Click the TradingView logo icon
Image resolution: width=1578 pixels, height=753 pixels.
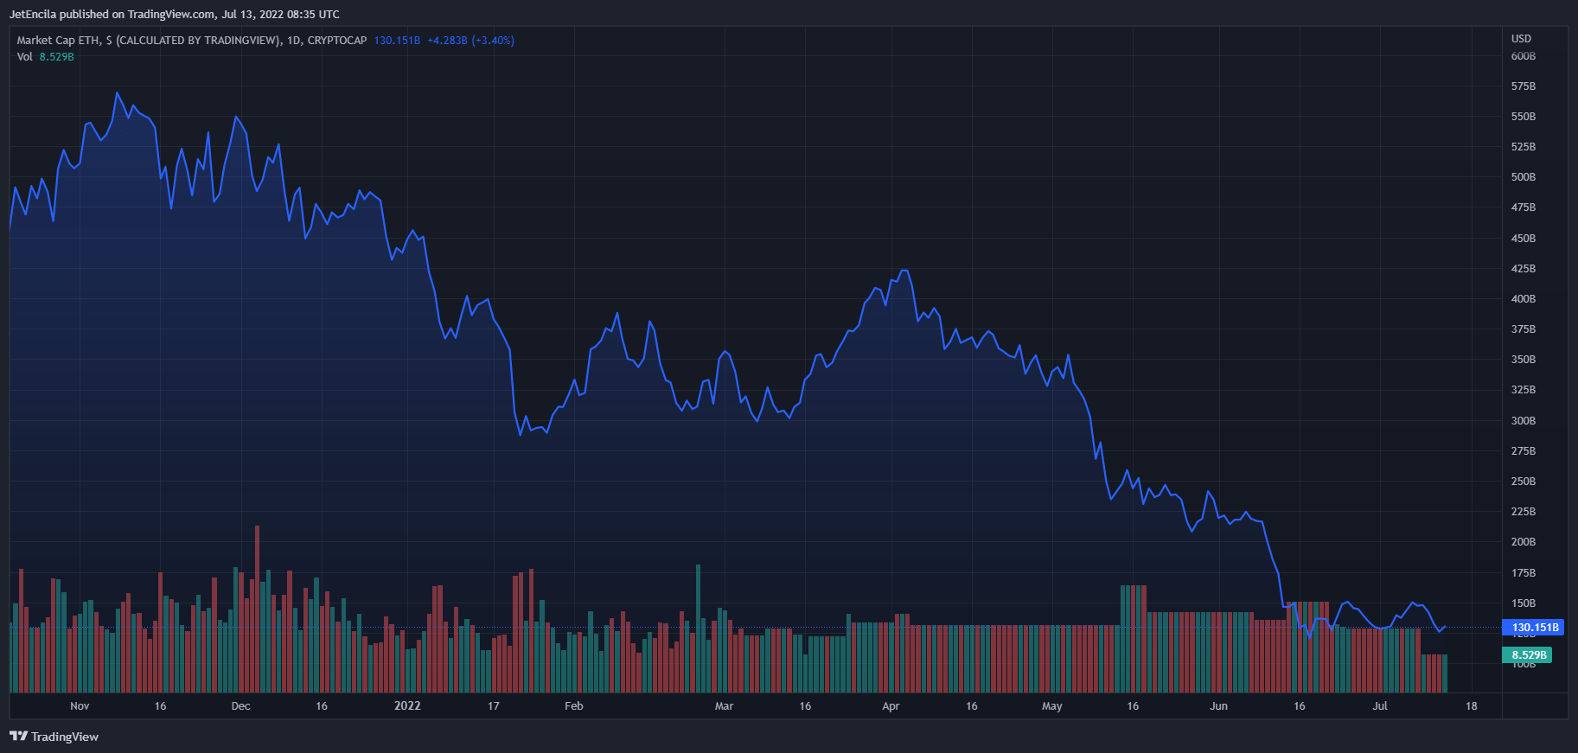point(18,737)
